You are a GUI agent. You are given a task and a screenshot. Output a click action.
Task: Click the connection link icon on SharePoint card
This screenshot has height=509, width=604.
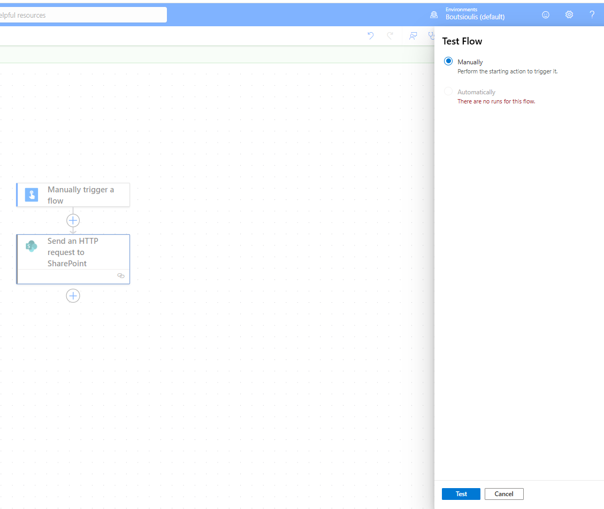(x=121, y=276)
